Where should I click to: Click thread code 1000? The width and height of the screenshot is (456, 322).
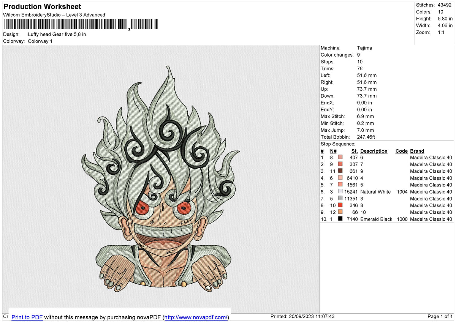[401, 219]
